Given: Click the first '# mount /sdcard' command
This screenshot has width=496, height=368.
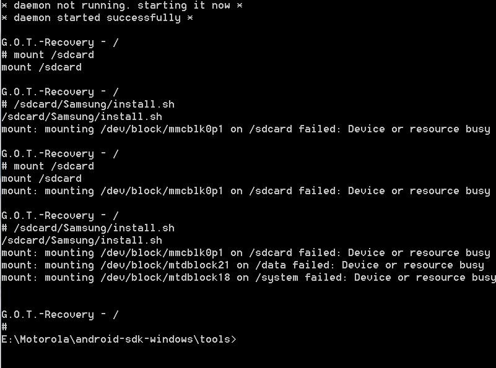Looking at the screenshot, I should pyautogui.click(x=48, y=54).
